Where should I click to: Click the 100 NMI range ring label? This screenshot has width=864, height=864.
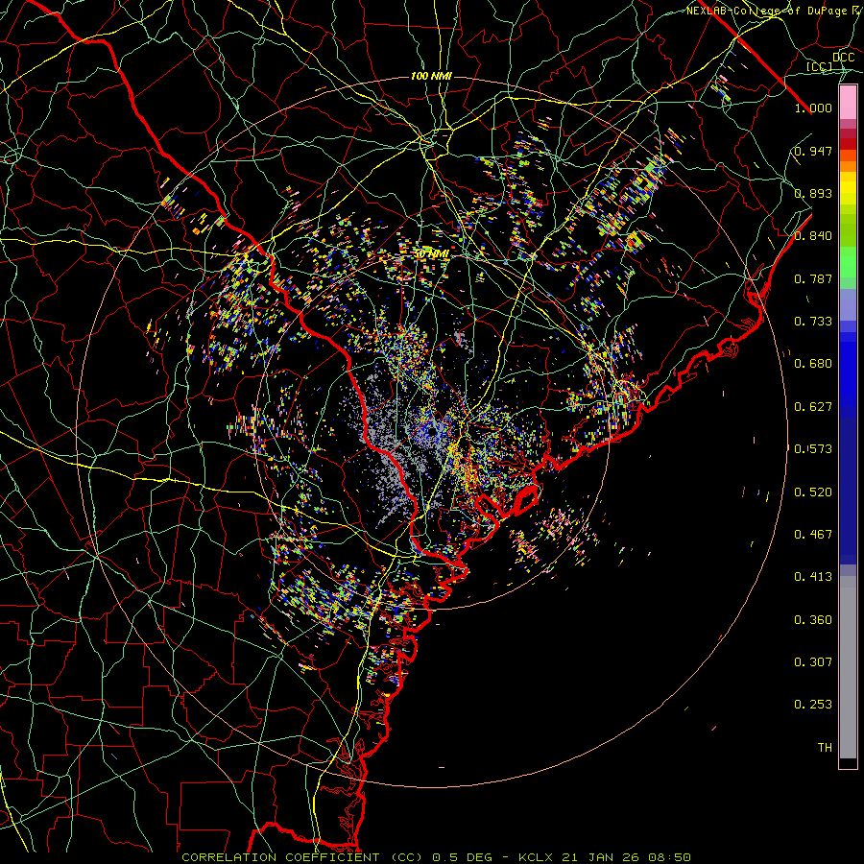click(x=431, y=76)
